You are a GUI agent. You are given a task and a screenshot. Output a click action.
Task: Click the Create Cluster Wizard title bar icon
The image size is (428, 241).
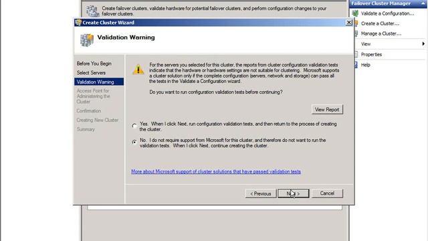pos(78,22)
